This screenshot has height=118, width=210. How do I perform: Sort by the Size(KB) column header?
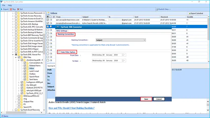point(197,17)
